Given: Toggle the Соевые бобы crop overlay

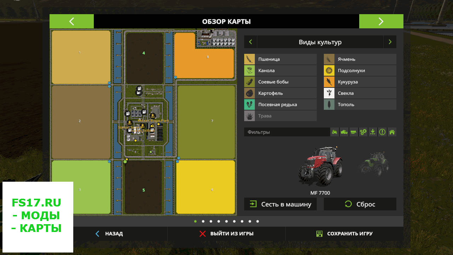Looking at the screenshot, I should coord(280,82).
